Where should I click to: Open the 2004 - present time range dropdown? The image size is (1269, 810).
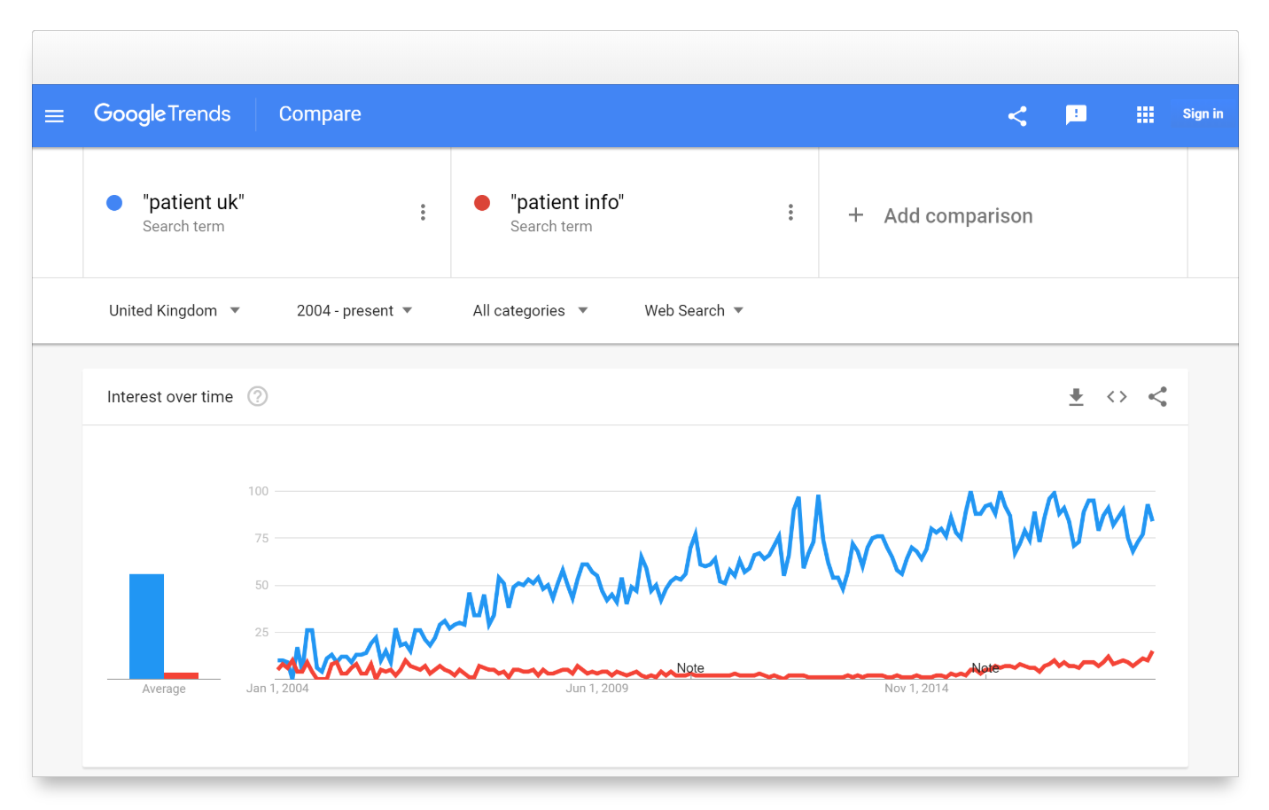pyautogui.click(x=354, y=310)
